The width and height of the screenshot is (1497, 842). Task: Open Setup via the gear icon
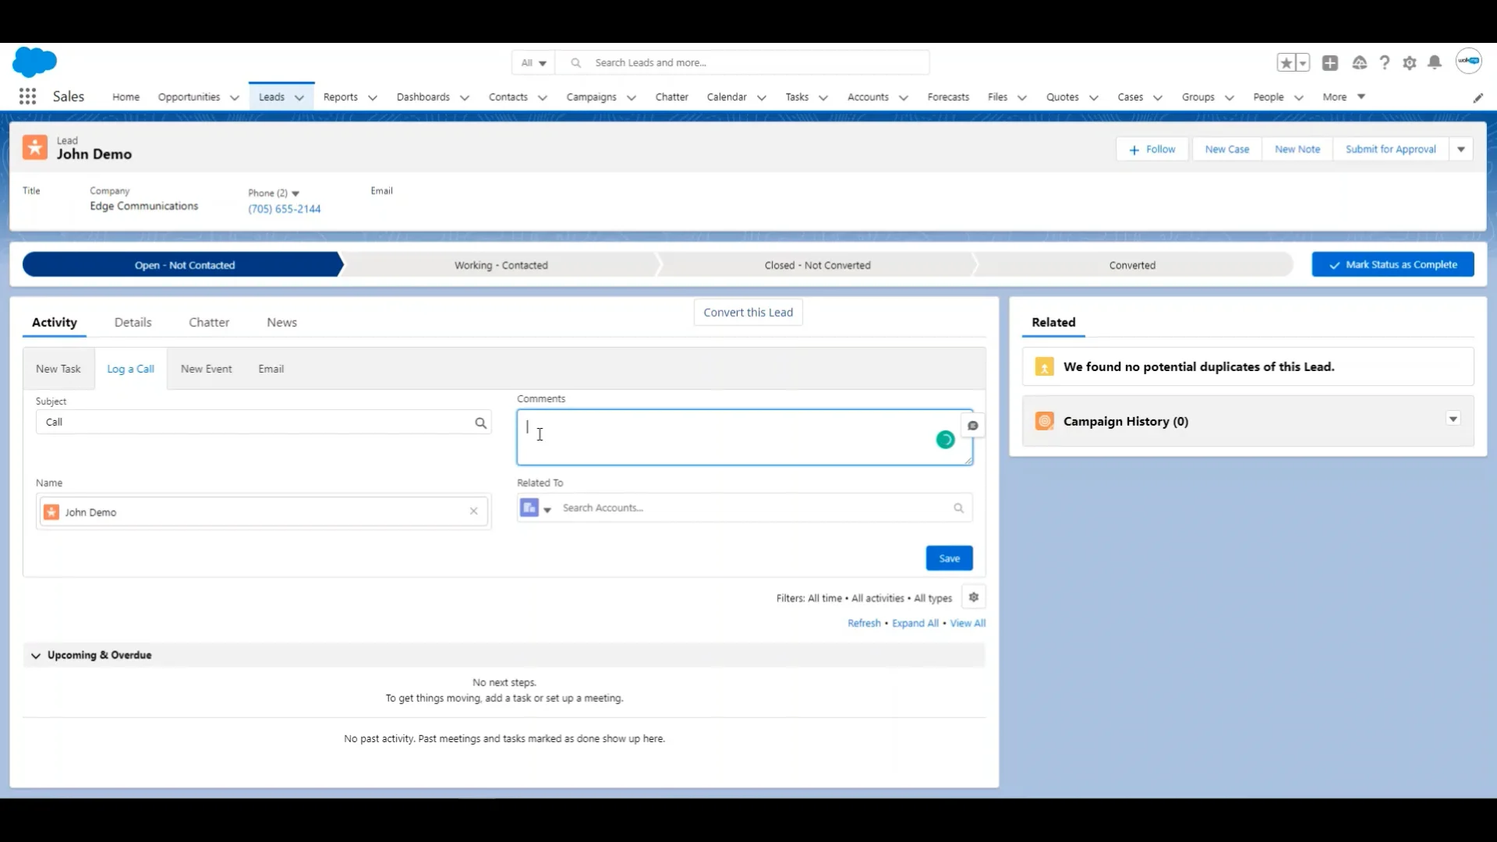(1410, 62)
